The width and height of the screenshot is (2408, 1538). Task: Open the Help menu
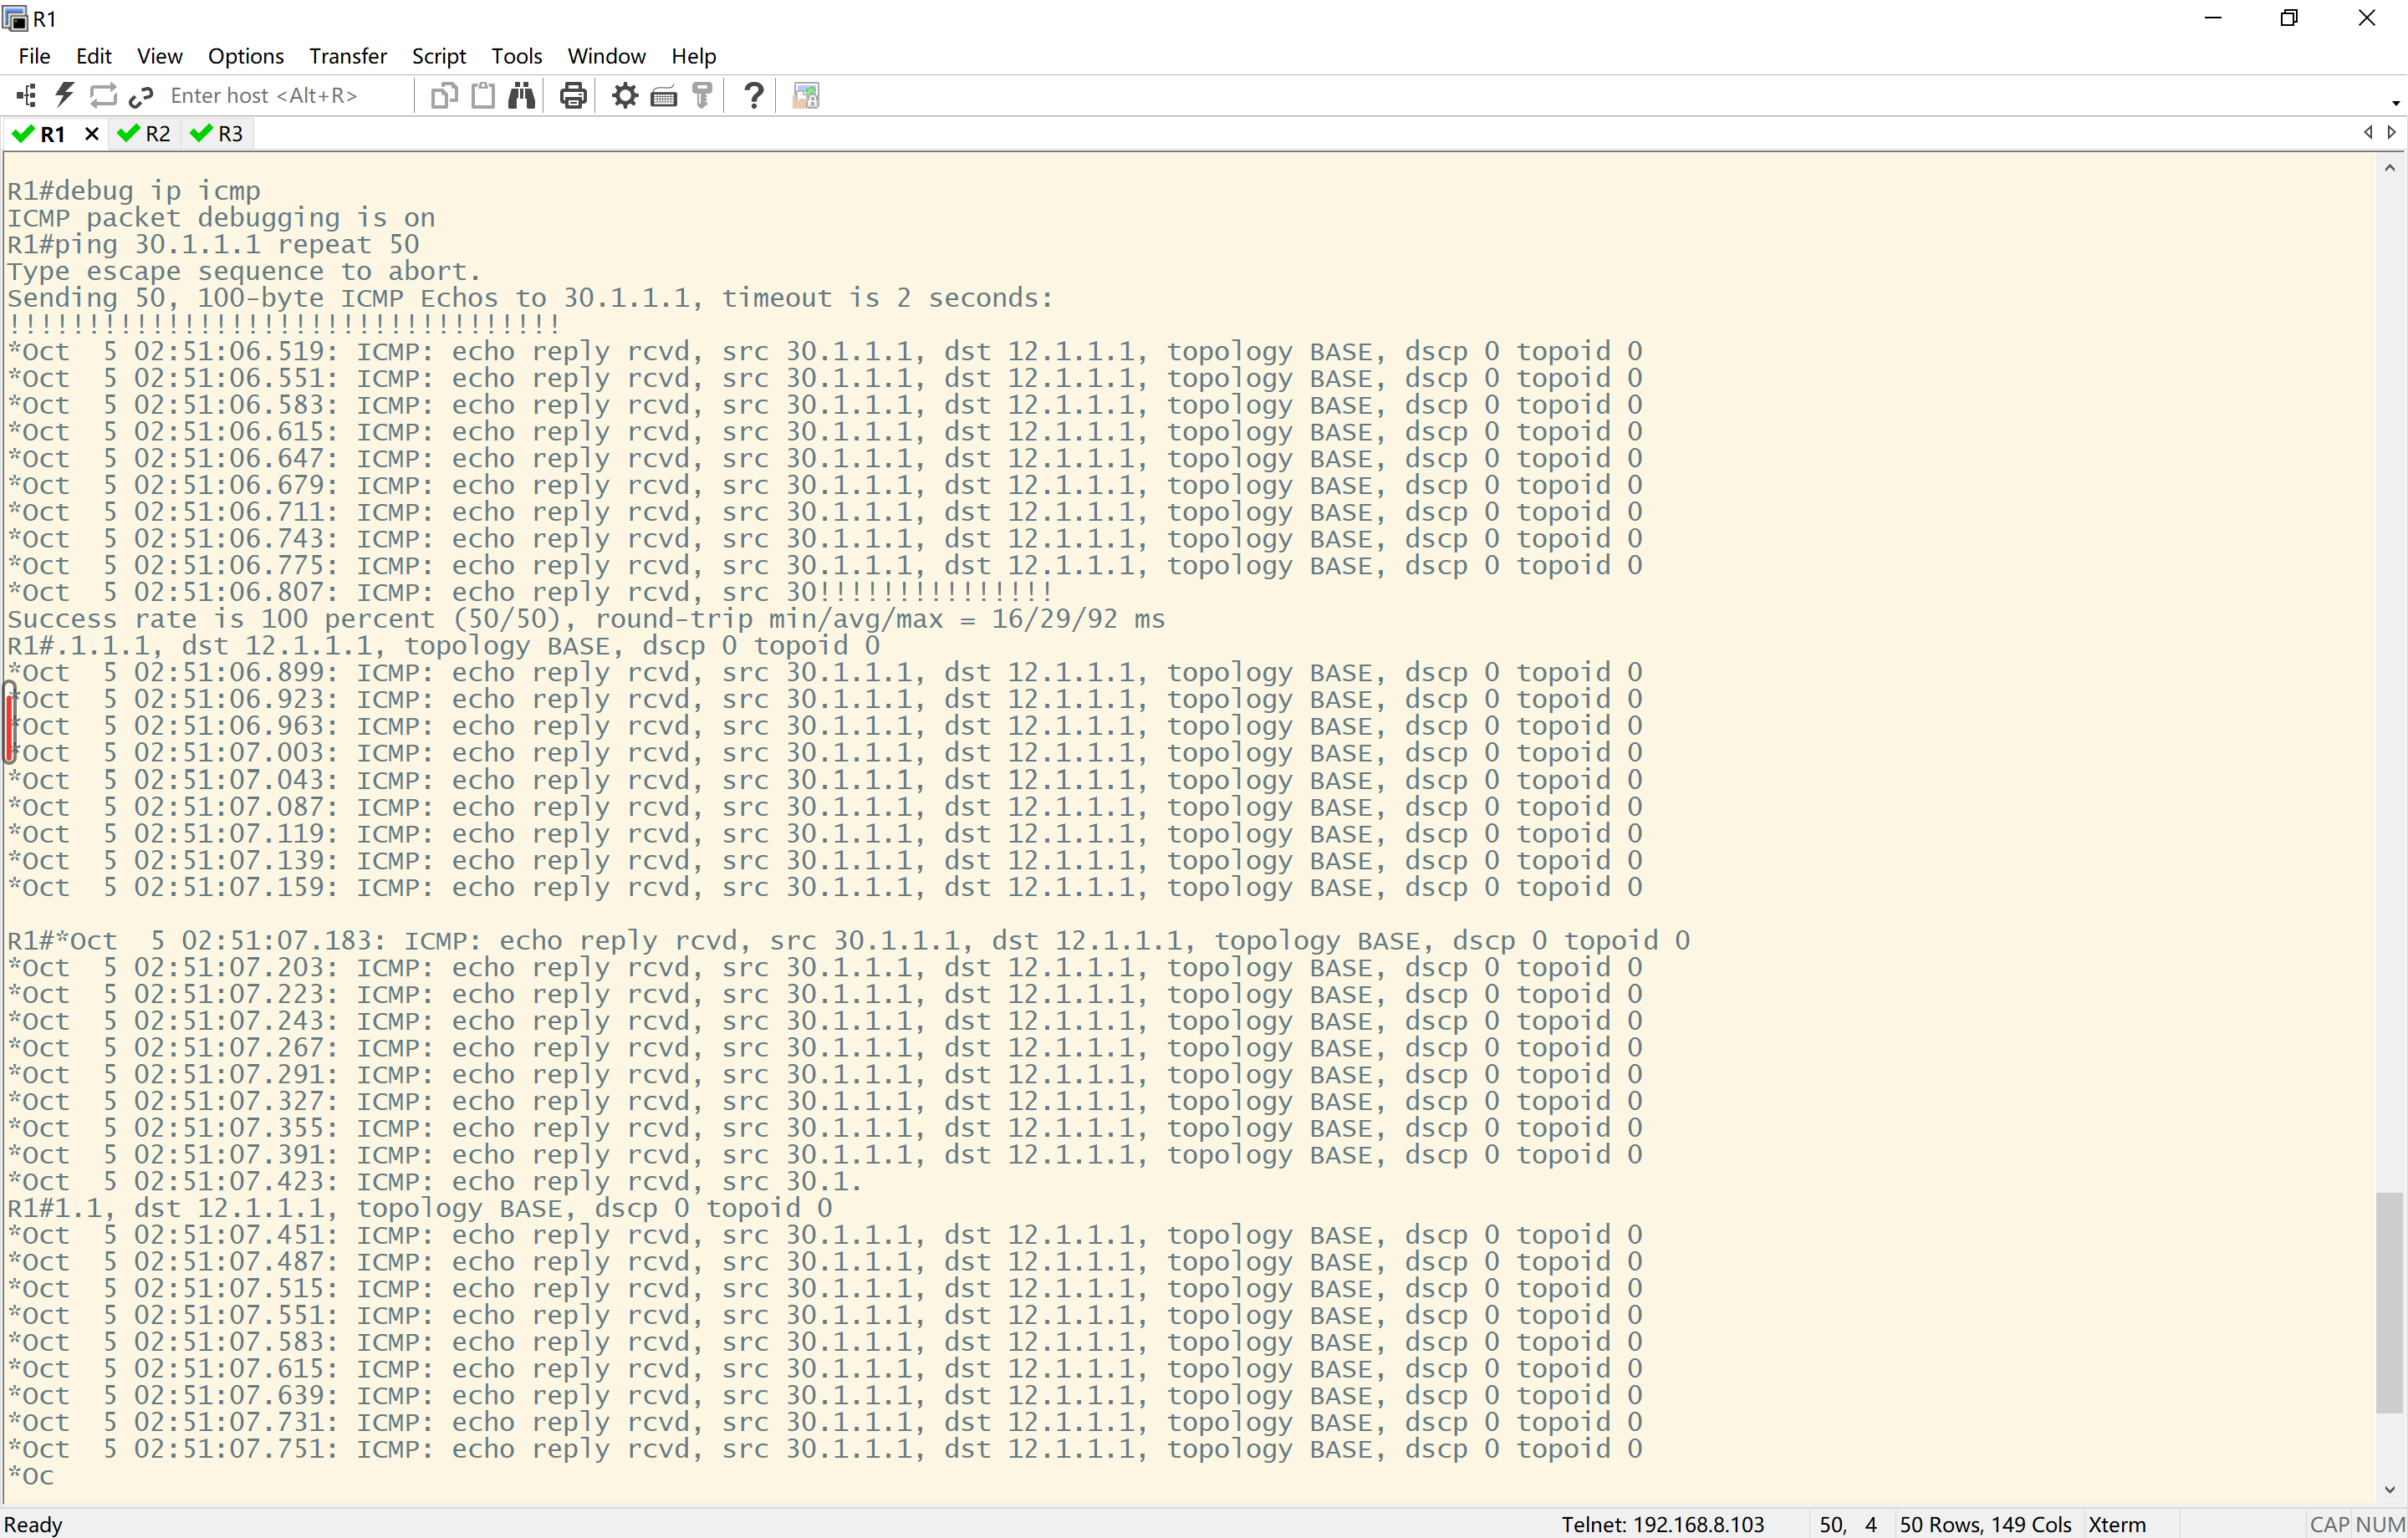[x=694, y=56]
